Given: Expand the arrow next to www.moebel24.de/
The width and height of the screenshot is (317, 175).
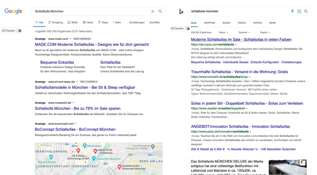Looking at the screenshot, I should click(x=73, y=103).
